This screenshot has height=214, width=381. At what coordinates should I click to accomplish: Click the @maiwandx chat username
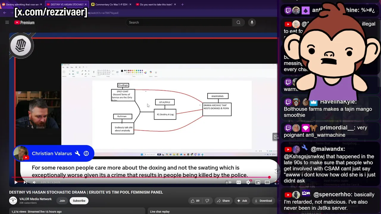pos(328,149)
